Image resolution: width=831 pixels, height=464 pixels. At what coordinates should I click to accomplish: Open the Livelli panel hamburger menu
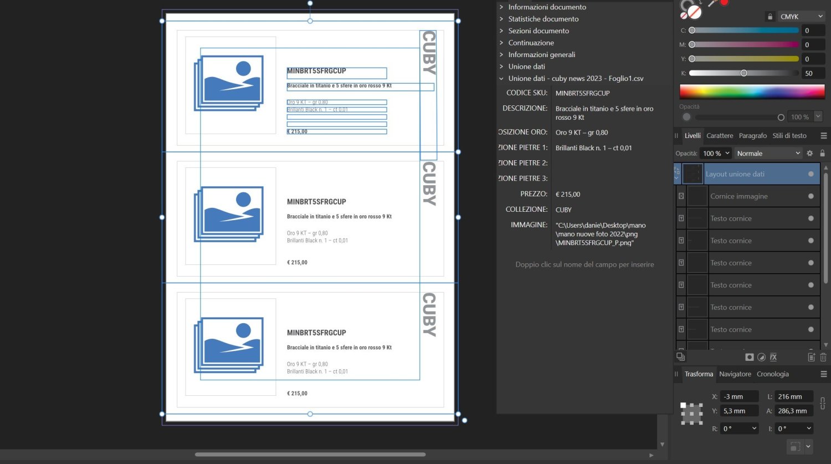pos(823,136)
